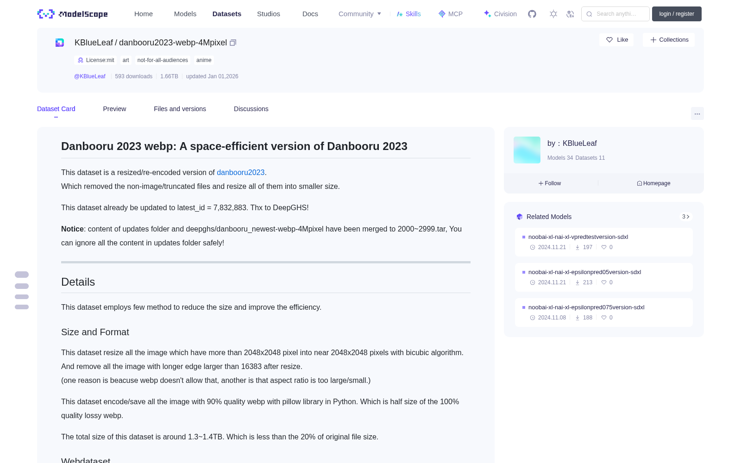Click the MCP nav icon
Image resolution: width=741 pixels, height=463 pixels.
pos(442,14)
